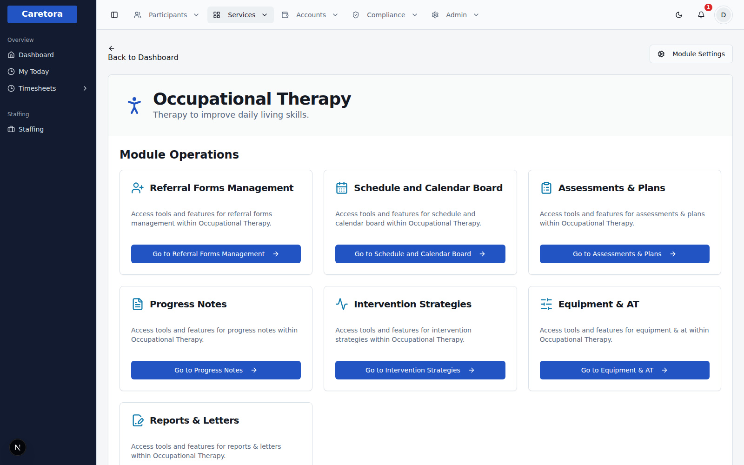Click the Assessments clipboard icon
Screen dimensions: 744x465
point(546,188)
